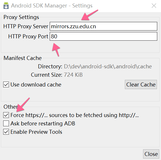Image resolution: width=161 pixels, height=160 pixels.
Task: Enable Ask before restarting ADB
Action: pyautogui.click(x=6, y=123)
